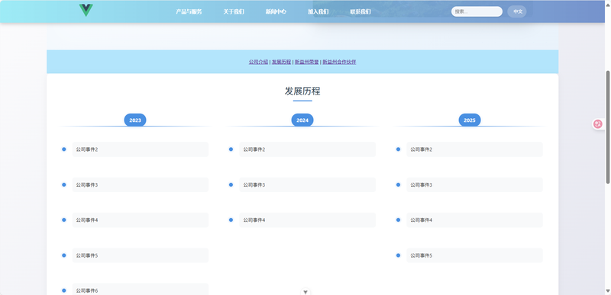Click 公司事件3 under 2025
611x295 pixels.
[x=474, y=184]
